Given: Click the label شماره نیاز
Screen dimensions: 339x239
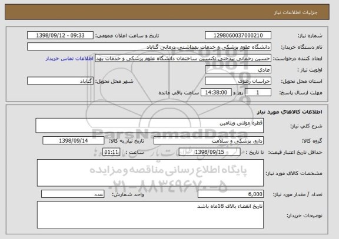Looking at the screenshot, I should point(310,36).
